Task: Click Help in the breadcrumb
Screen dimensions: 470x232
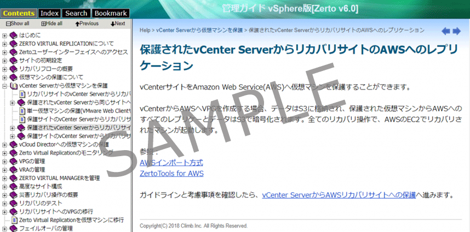Action: [x=145, y=30]
